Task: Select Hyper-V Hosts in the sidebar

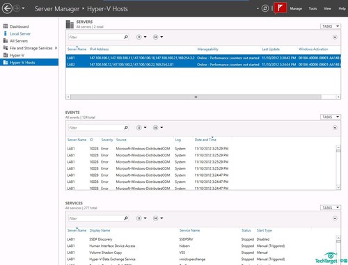Action: (29, 63)
